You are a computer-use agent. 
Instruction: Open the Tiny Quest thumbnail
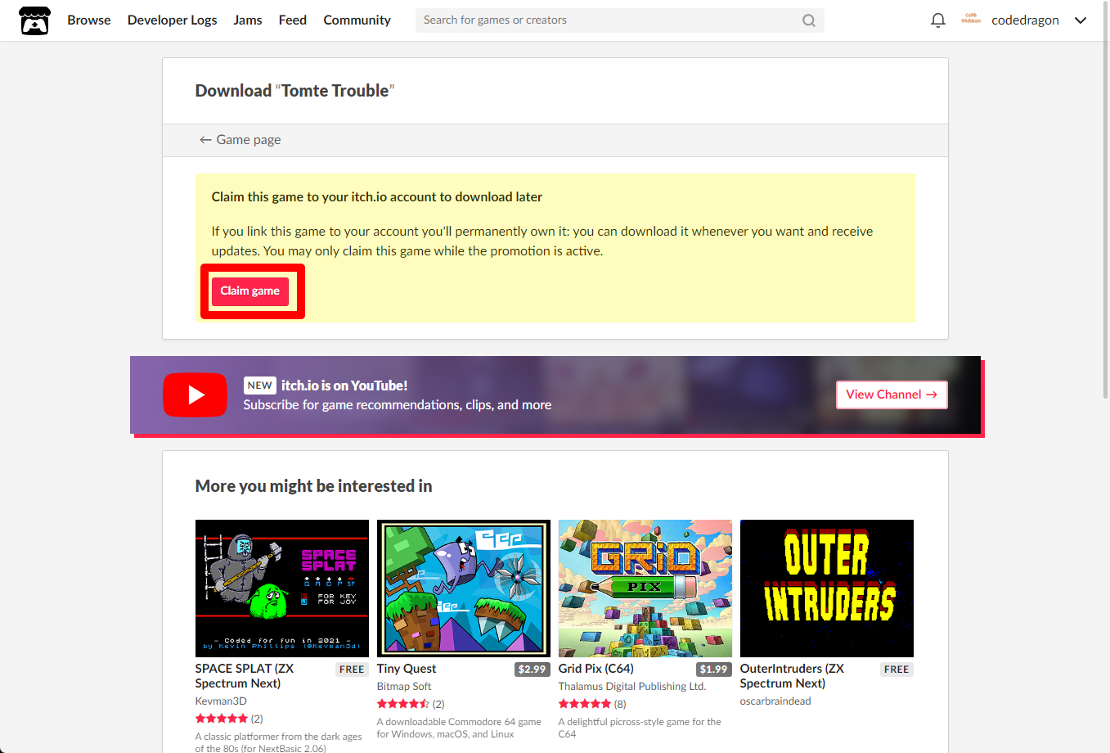464,588
